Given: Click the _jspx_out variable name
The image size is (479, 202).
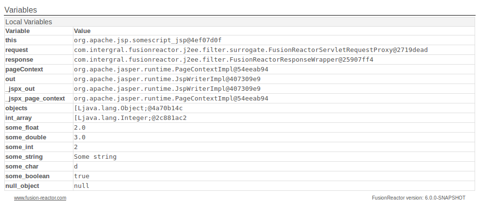Looking at the screenshot, I should [20, 89].
